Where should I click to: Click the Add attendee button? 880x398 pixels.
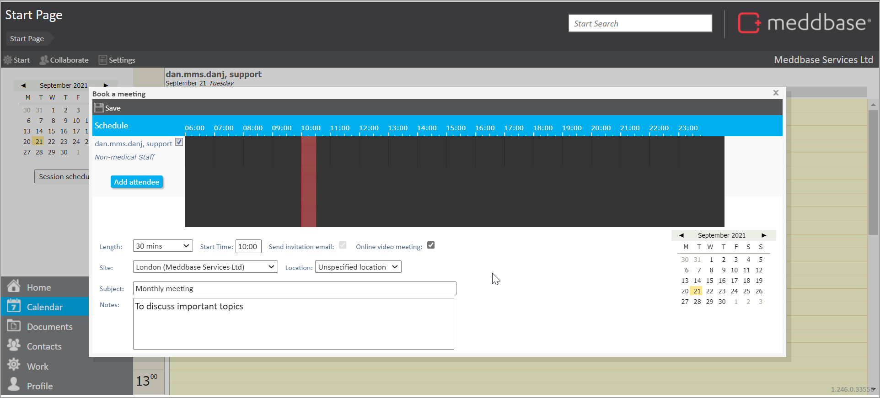137,182
